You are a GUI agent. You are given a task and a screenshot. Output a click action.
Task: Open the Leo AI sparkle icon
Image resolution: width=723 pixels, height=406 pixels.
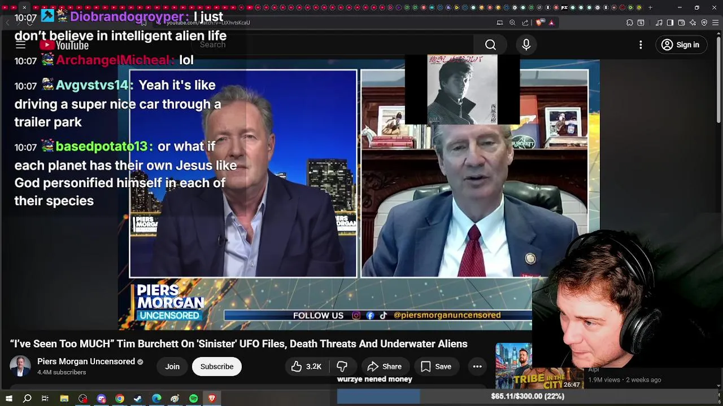click(x=693, y=23)
